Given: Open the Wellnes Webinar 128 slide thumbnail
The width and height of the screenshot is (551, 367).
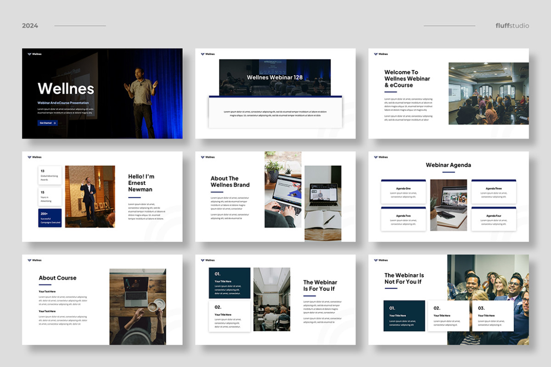Looking at the screenshot, I should coord(275,94).
